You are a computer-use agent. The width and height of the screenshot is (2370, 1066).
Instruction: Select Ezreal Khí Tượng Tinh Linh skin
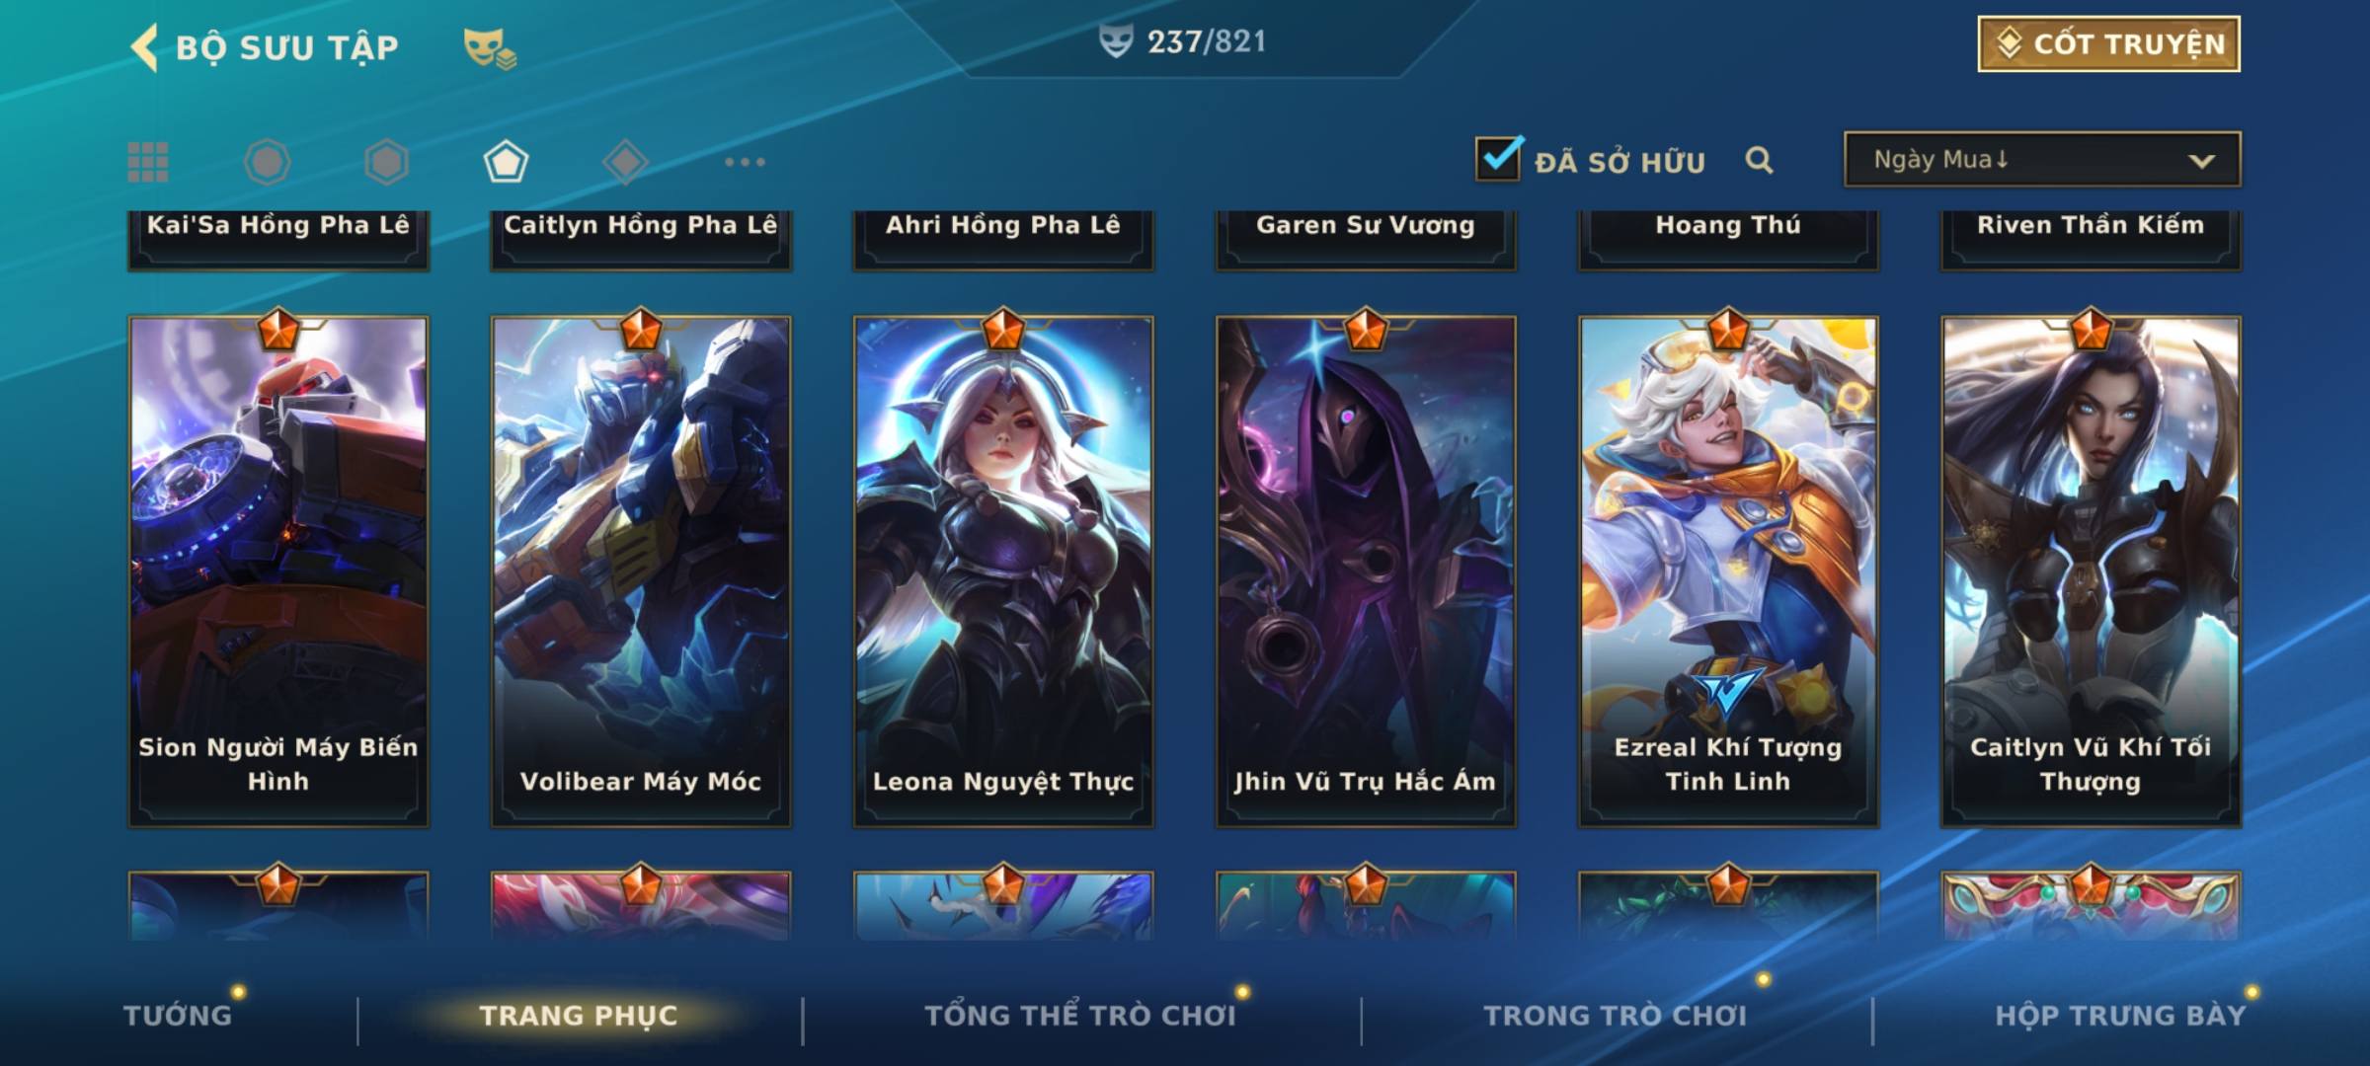(1728, 571)
